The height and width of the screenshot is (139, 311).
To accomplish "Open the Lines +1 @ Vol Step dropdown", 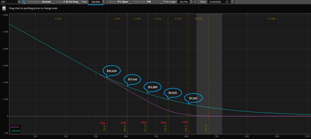I will tap(67, 2).
